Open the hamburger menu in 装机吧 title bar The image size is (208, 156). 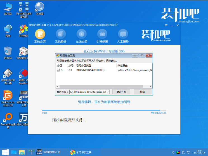[166, 25]
